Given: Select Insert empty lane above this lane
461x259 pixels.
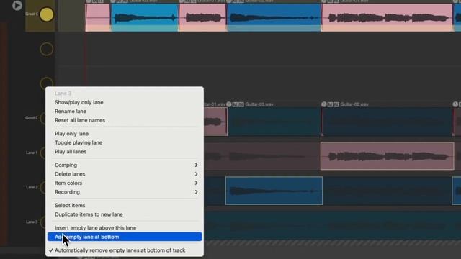Looking at the screenshot, I should tap(125, 228).
